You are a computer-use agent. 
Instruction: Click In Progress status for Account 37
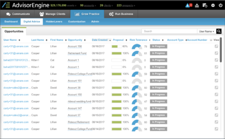click(158, 115)
